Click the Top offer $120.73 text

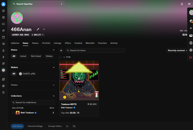70,113
